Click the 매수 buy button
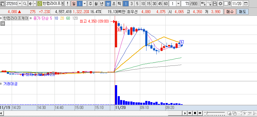257x117 pixels. pyautogui.click(x=230, y=12)
